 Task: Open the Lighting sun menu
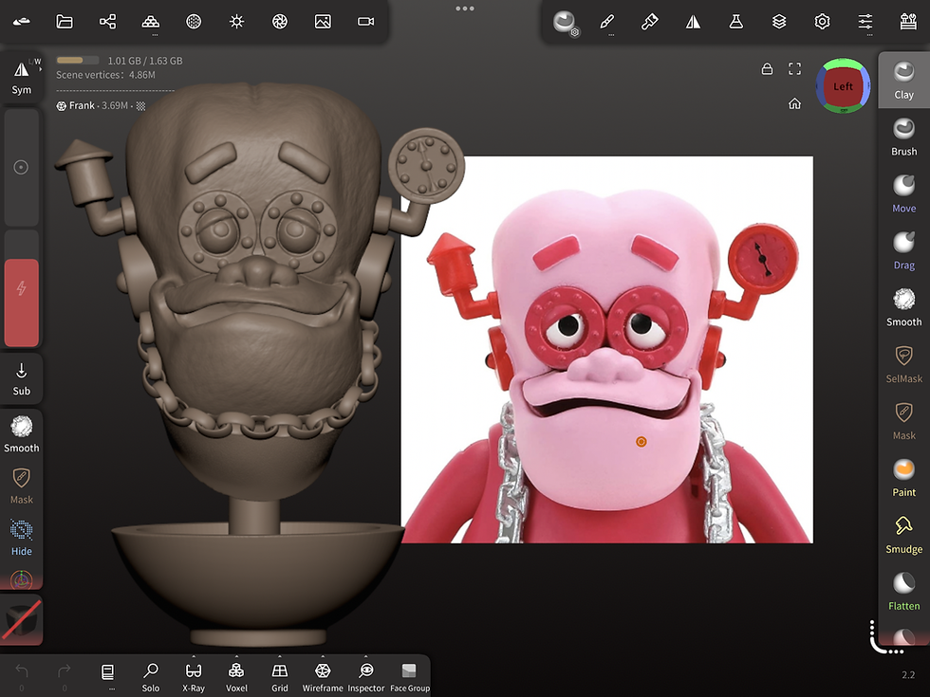(236, 22)
